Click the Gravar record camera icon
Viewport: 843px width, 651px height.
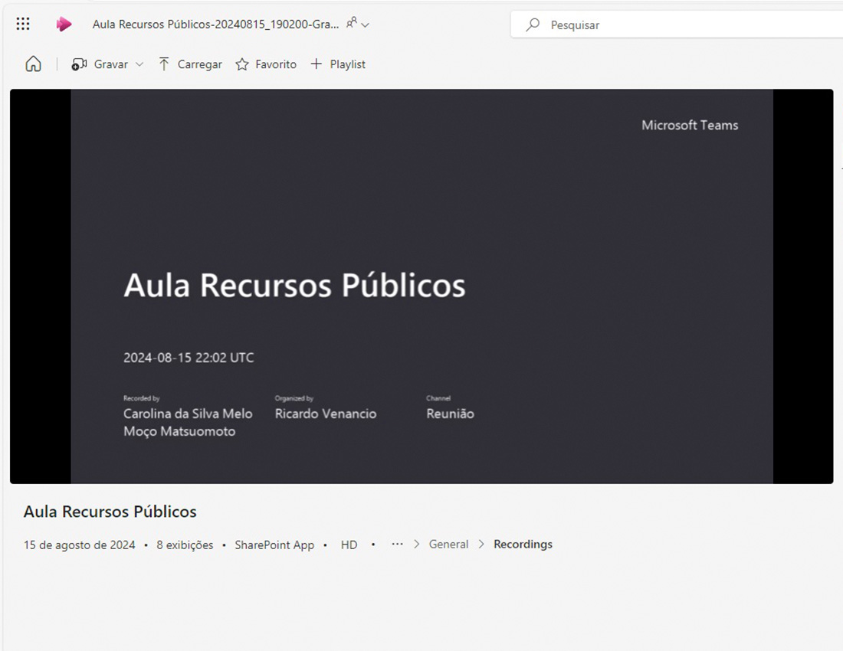[79, 64]
